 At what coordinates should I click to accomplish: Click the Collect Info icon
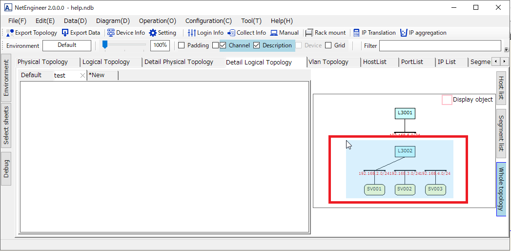pos(231,33)
